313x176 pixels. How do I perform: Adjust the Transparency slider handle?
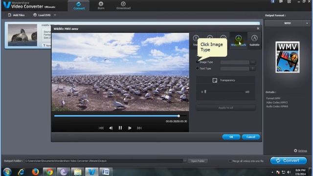pos(205,92)
